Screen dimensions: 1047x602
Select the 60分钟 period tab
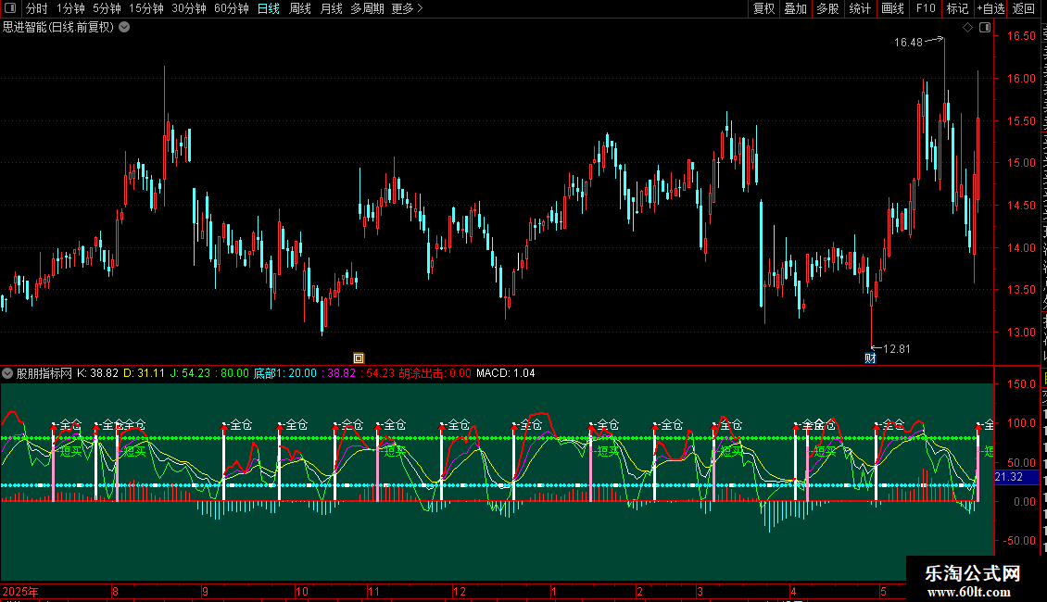coord(231,8)
